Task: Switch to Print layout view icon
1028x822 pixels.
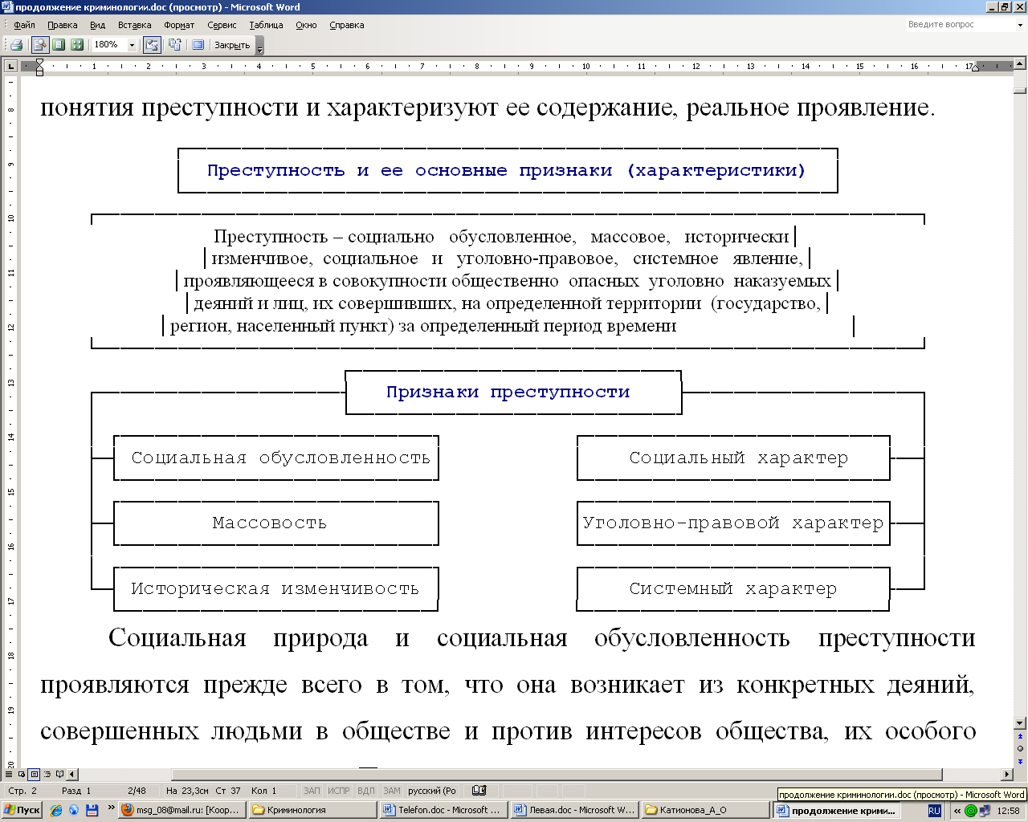Action: (34, 774)
